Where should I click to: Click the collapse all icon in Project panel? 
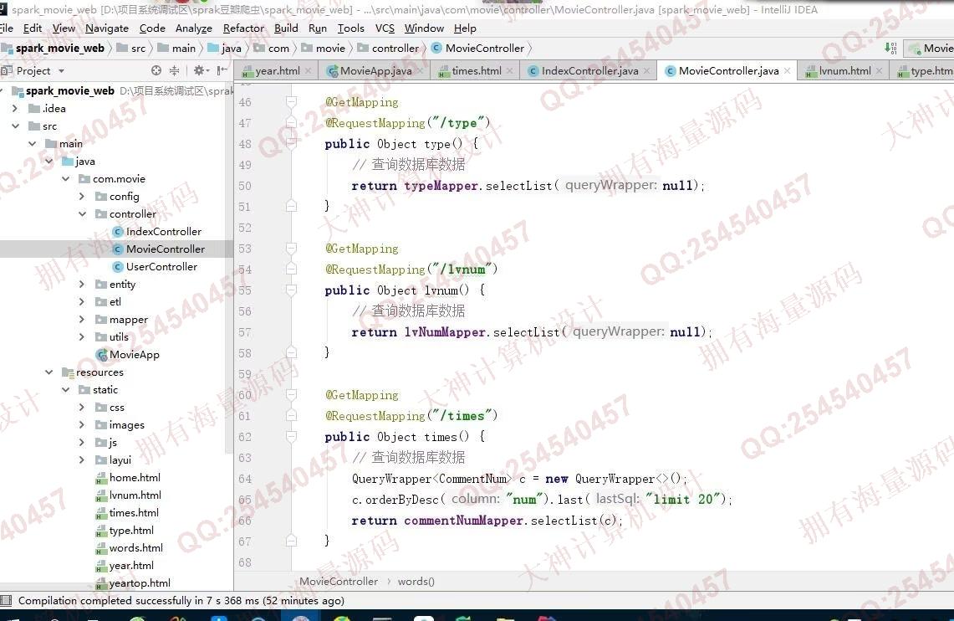click(x=174, y=70)
